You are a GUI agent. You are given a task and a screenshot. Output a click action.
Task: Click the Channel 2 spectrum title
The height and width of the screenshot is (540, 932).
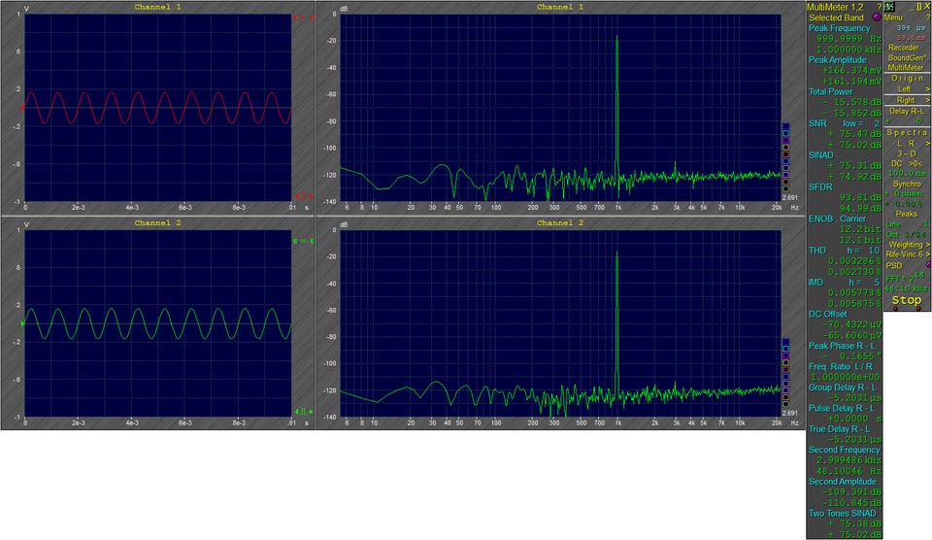pyautogui.click(x=560, y=222)
